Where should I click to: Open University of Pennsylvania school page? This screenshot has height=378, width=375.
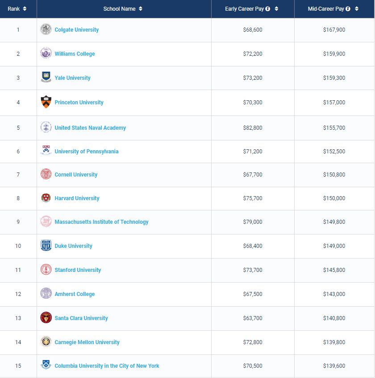pyautogui.click(x=87, y=152)
